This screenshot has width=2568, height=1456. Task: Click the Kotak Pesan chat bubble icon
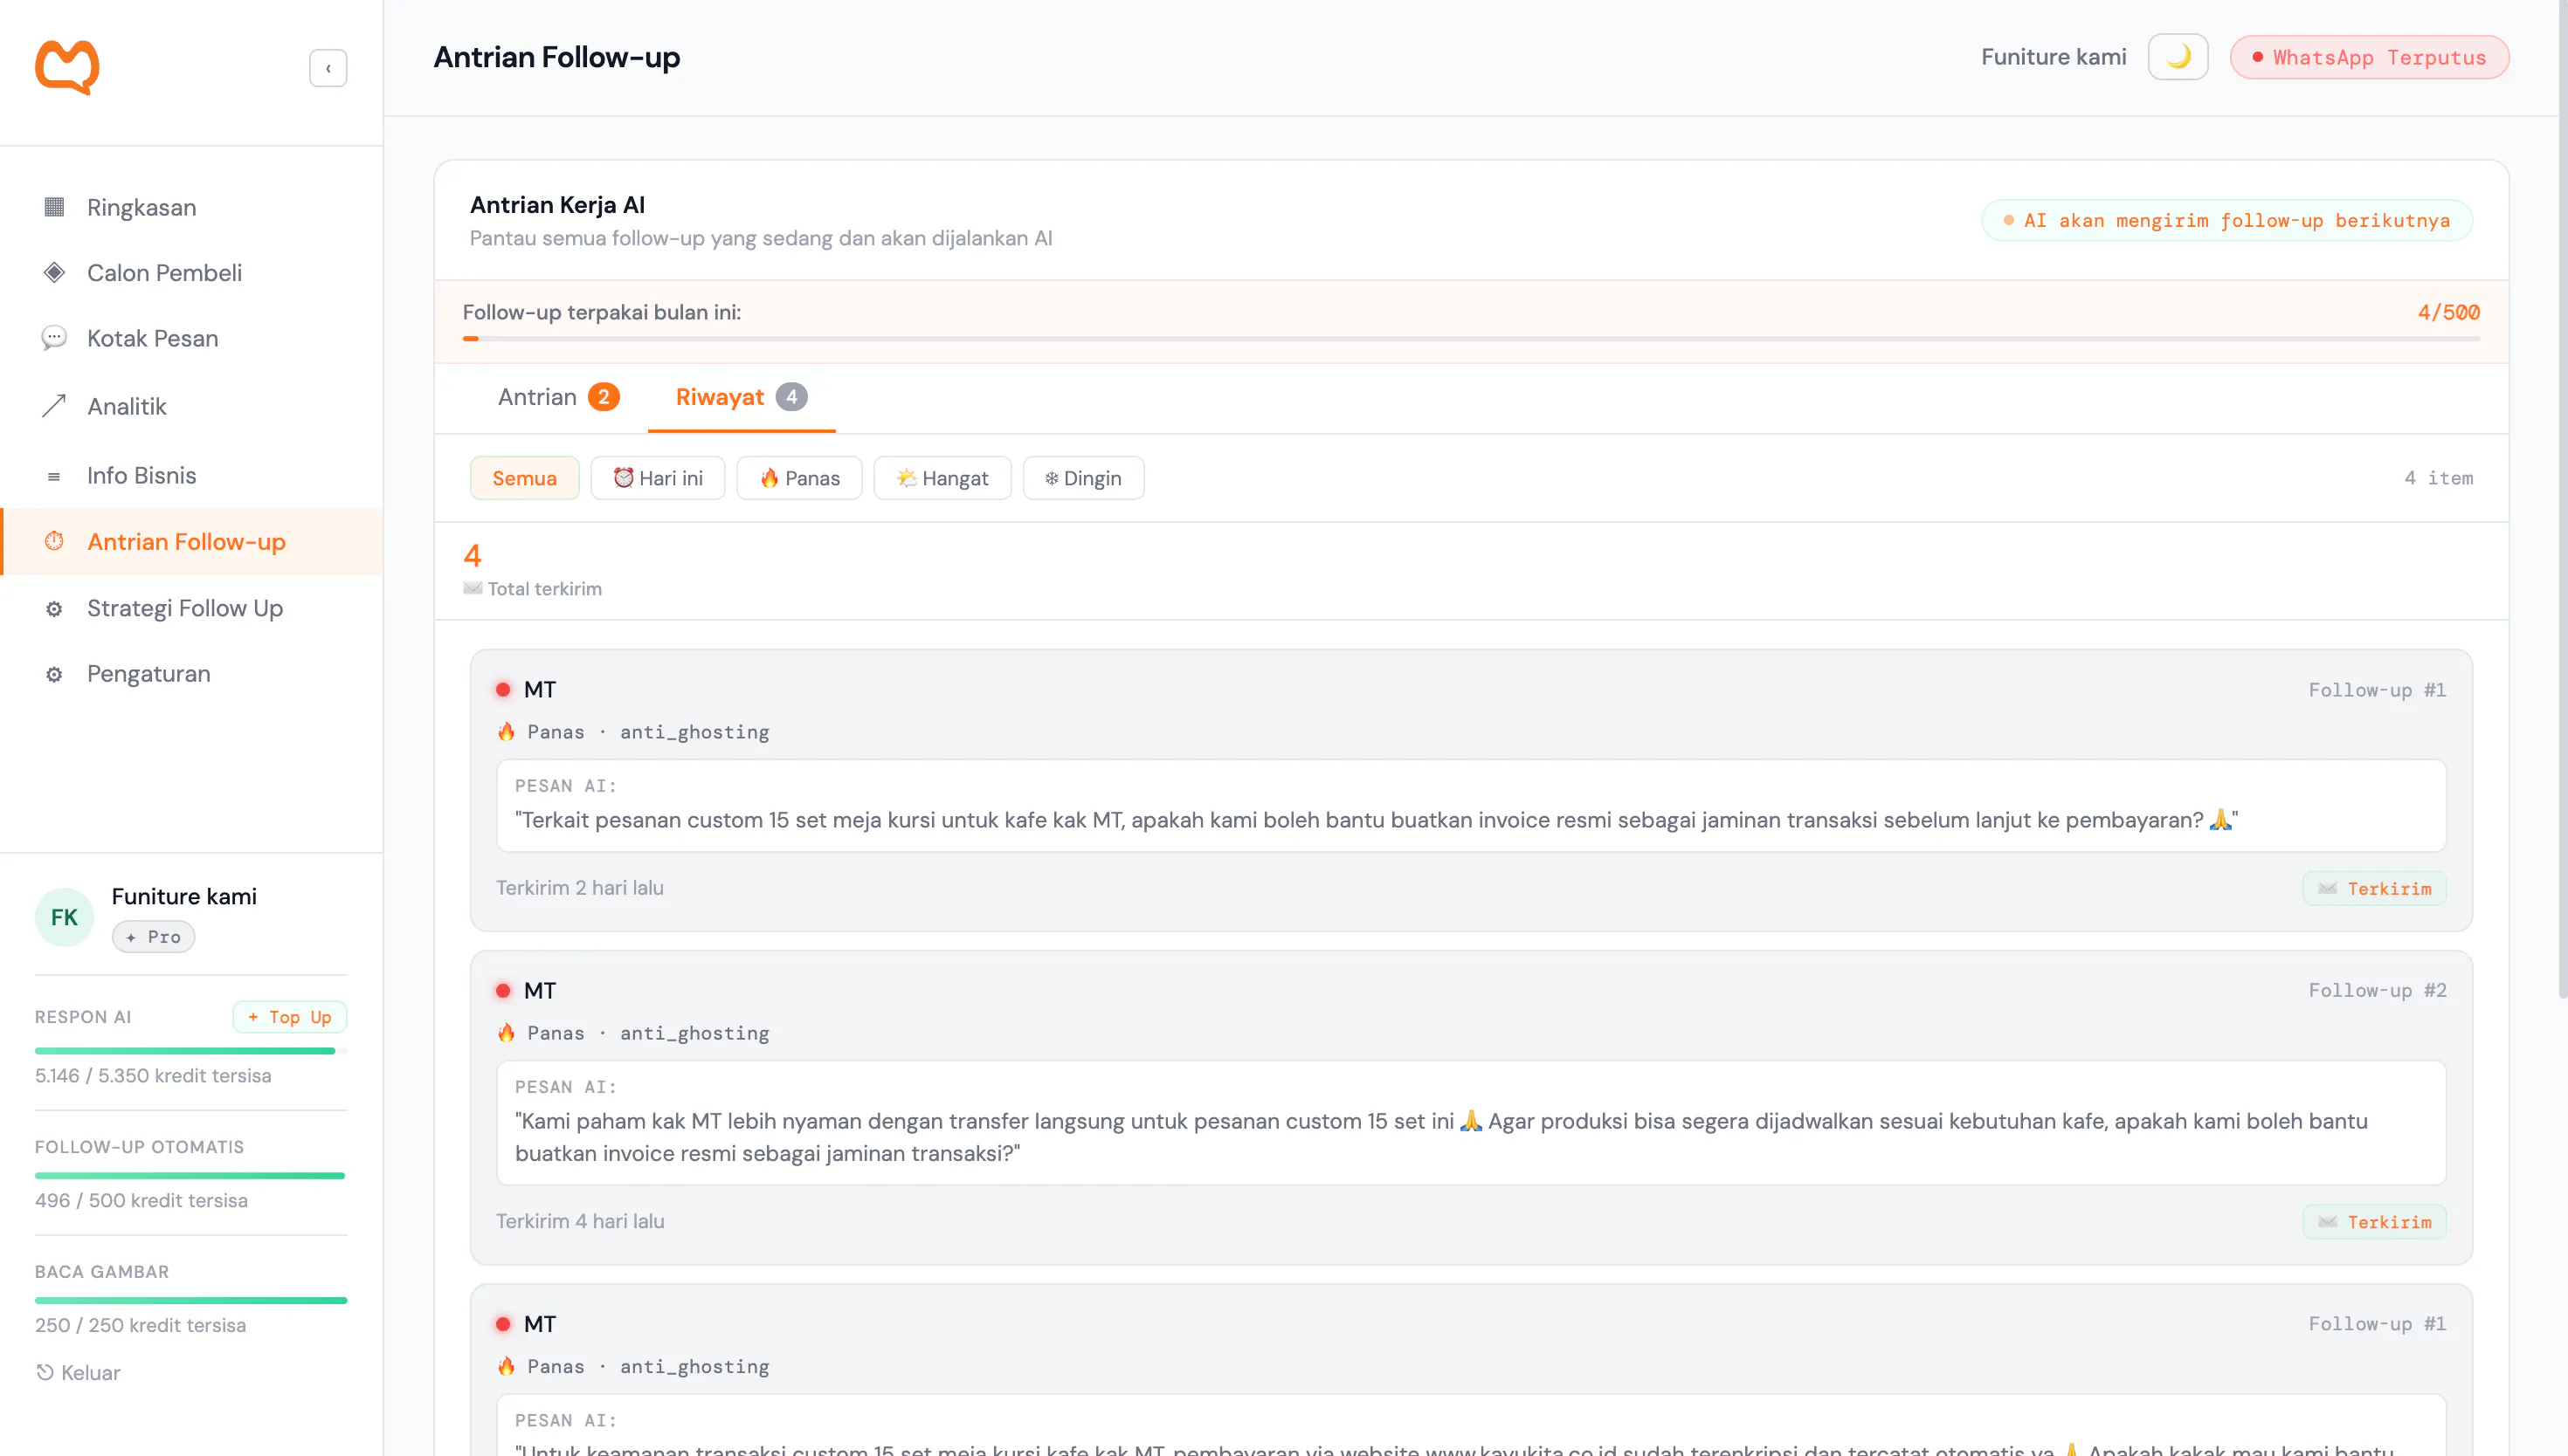(54, 338)
